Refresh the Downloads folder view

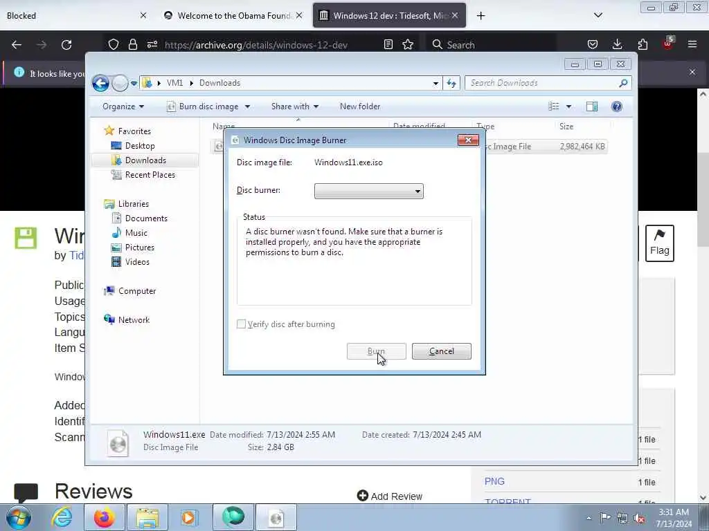pyautogui.click(x=451, y=83)
